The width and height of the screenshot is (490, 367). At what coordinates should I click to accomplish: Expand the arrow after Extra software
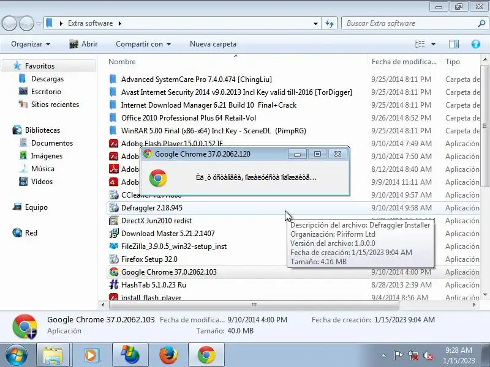click(x=119, y=23)
